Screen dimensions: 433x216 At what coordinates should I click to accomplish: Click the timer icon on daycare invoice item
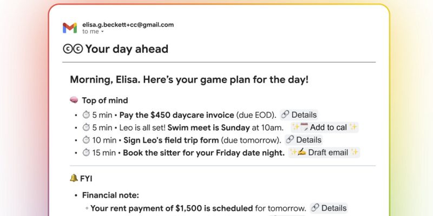click(86, 114)
